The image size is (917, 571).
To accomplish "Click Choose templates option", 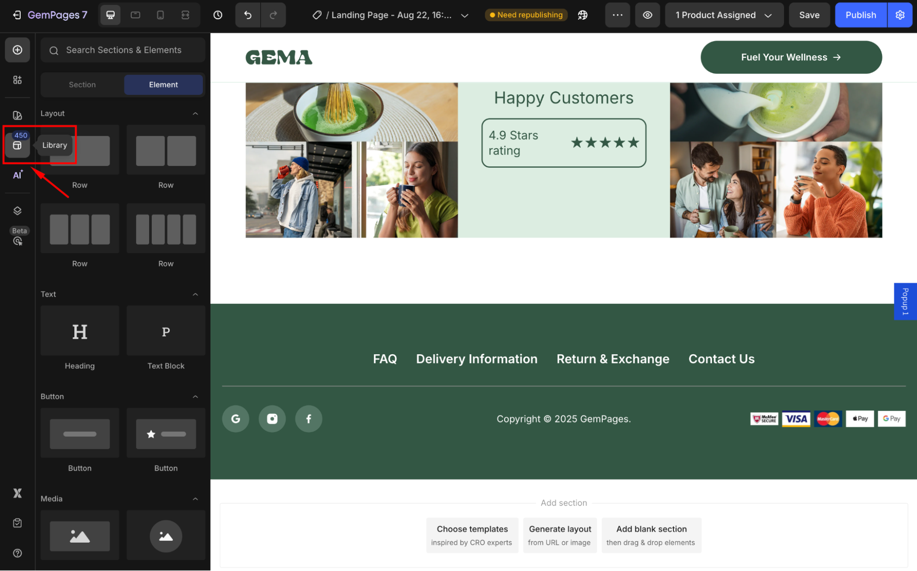I will (472, 535).
